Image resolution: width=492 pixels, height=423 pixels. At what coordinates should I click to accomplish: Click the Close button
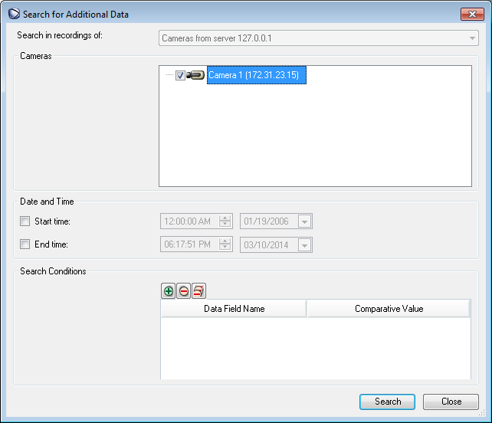point(451,402)
